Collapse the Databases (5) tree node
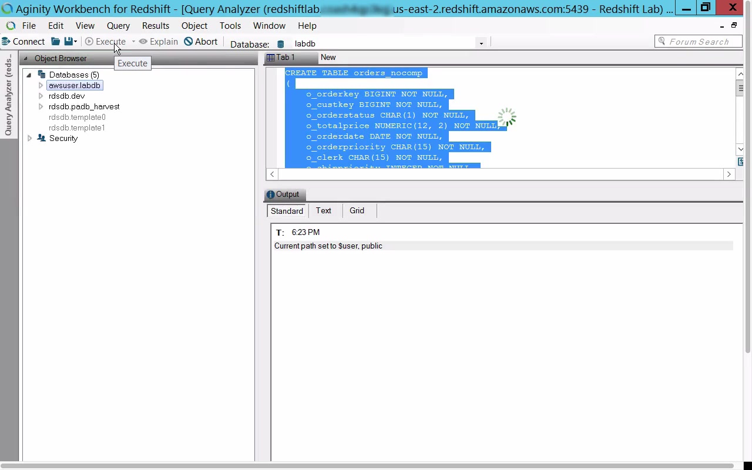Screen dimensions: 752x470 tap(29, 75)
